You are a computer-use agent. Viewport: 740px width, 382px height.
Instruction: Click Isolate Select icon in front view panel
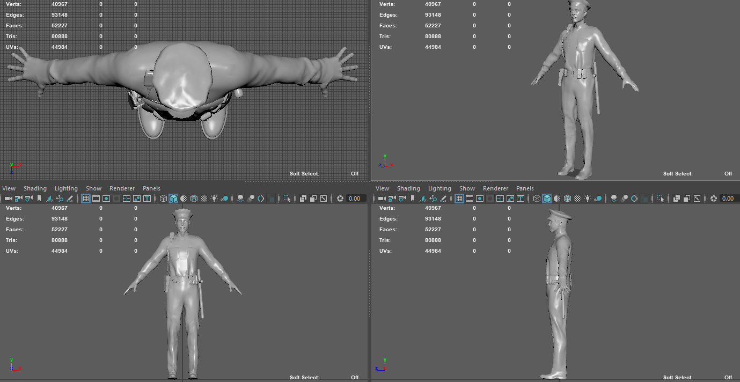tap(287, 199)
